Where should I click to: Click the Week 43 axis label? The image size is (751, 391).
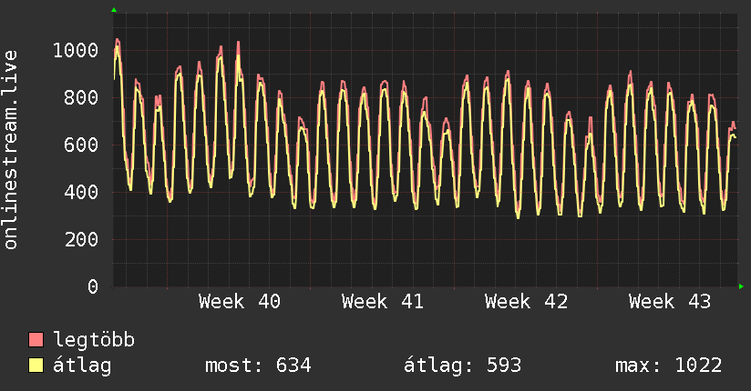pos(670,302)
